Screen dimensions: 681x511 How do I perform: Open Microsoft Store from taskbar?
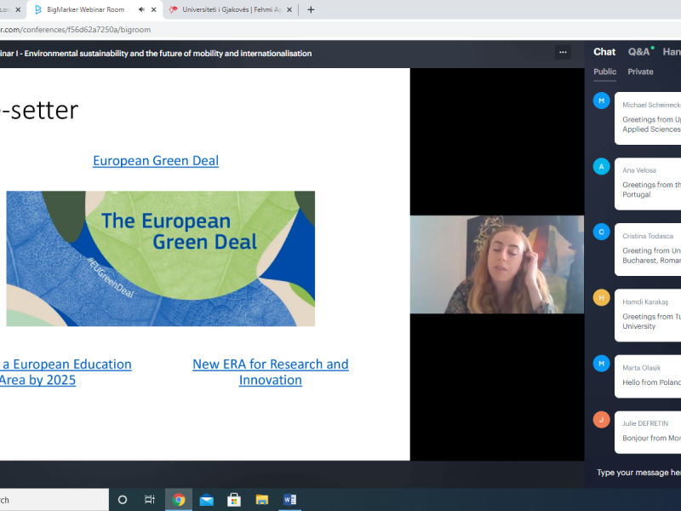point(234,500)
